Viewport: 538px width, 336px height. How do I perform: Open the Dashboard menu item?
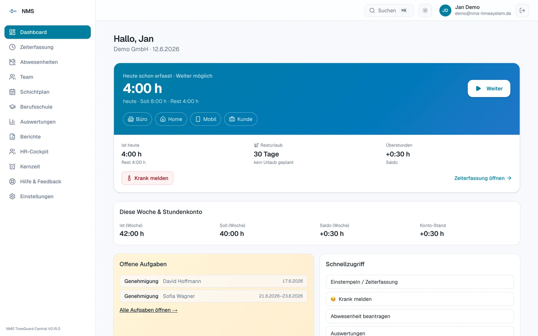coord(47,32)
